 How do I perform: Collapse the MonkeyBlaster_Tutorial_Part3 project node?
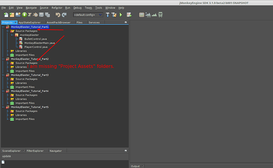click(3, 75)
